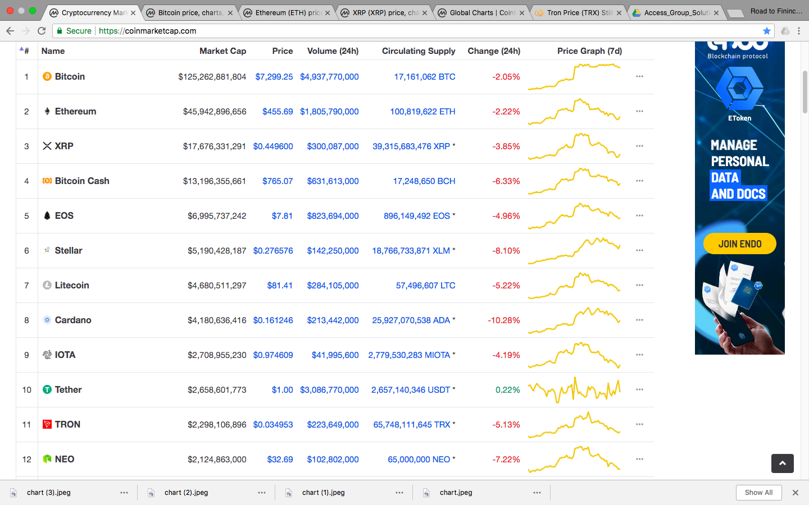This screenshot has height=505, width=809.
Task: Go back using the browser back arrow
Action: pos(10,31)
